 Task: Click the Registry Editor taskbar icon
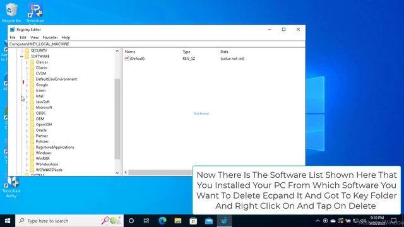point(225,221)
